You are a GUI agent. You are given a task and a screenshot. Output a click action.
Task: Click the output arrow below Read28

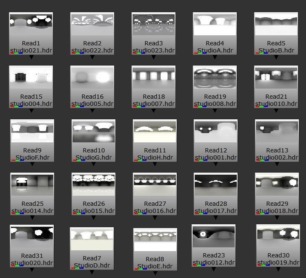pos(216,217)
